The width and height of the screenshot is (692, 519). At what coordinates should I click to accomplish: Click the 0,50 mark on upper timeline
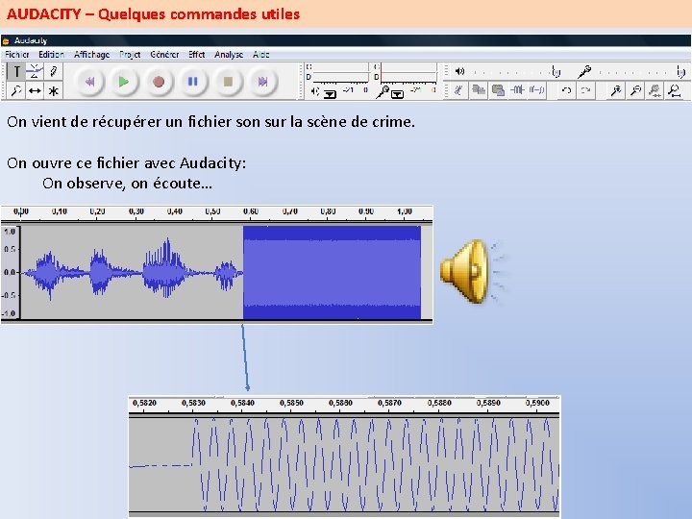[212, 211]
